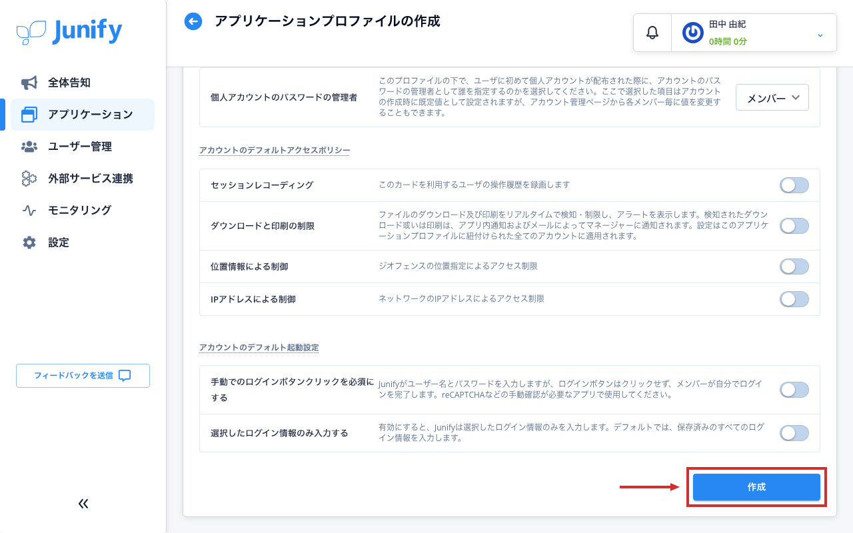
Task: Enable 選択したログイン情報のみ入力する
Action: pyautogui.click(x=794, y=433)
